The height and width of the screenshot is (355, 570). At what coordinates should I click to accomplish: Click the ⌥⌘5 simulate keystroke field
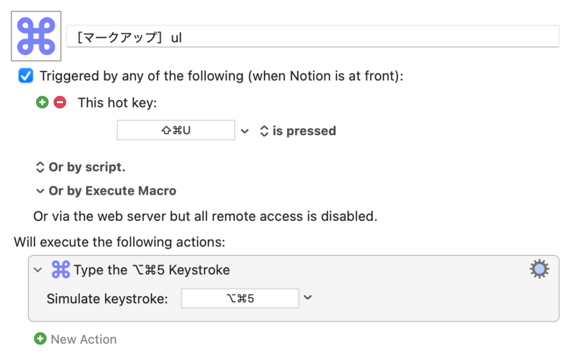point(240,298)
